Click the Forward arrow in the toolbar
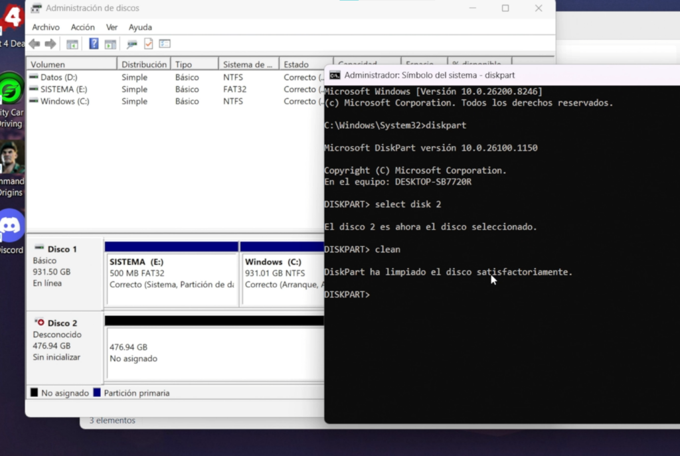 point(50,44)
